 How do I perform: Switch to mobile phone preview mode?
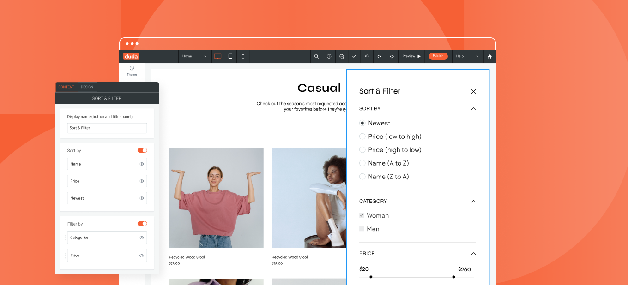click(x=243, y=56)
